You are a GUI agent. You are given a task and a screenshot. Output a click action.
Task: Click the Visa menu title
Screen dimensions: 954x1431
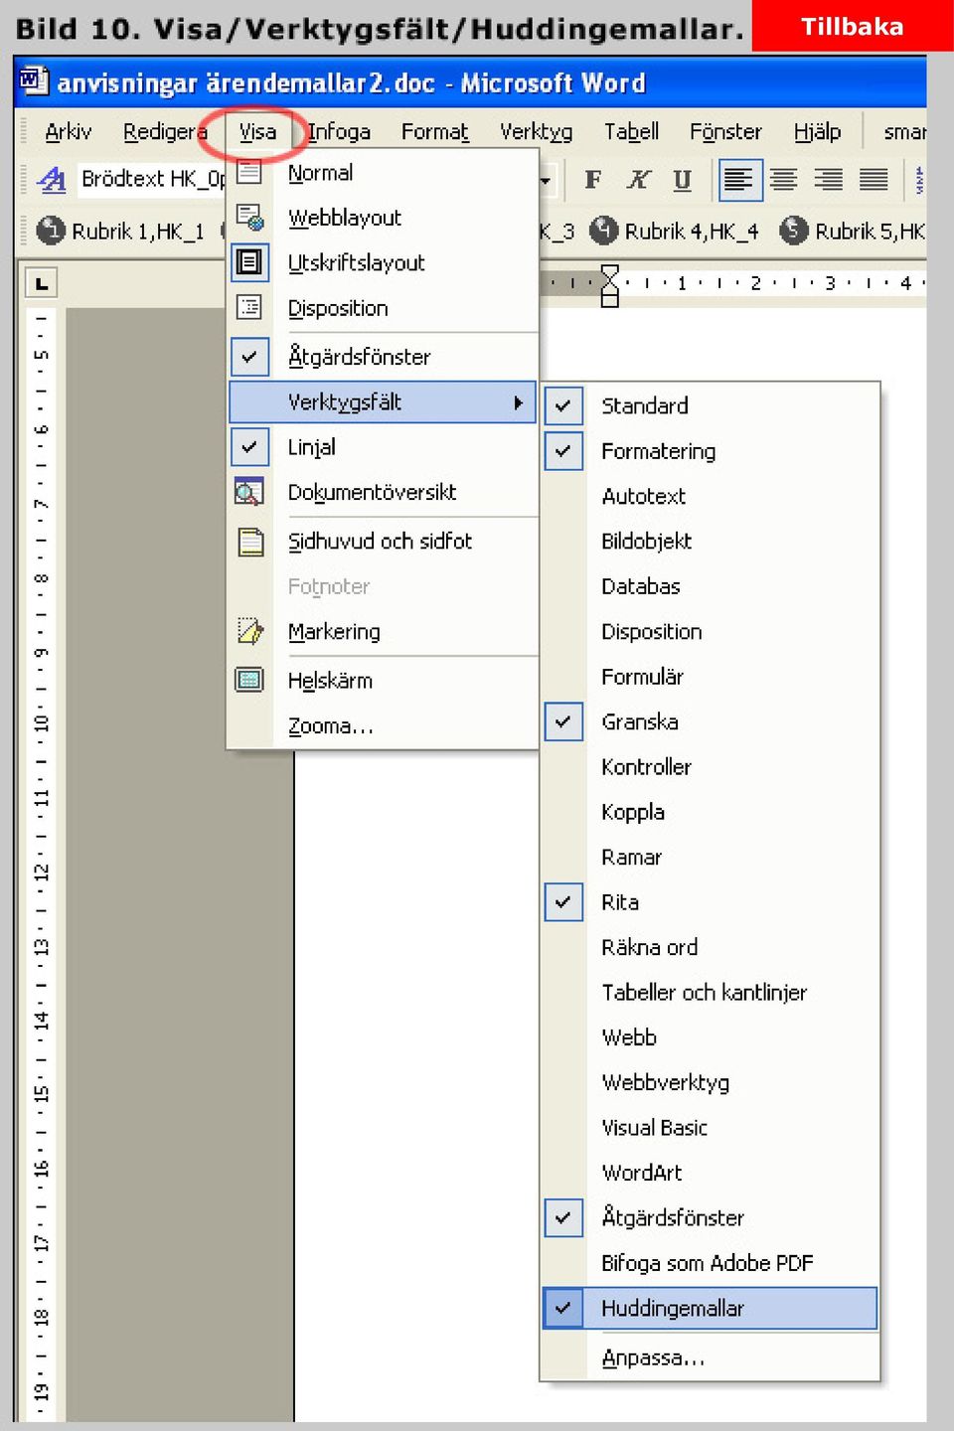[x=257, y=132]
